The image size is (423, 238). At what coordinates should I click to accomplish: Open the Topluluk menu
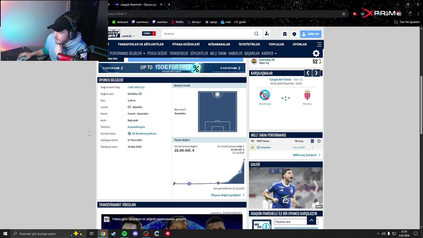(x=276, y=44)
